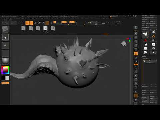The image size is (160, 120).
Task: Click the Rotate view icon on right shelf
Action: [x=136, y=84]
